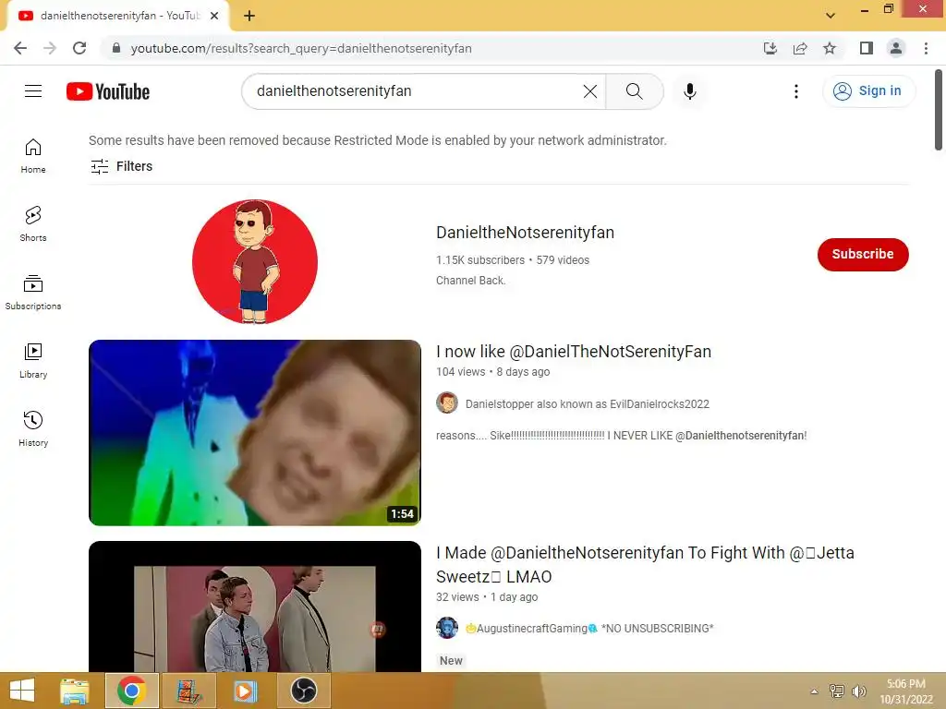
Task: Play the Jetta Sweetz fight video thumbnail
Action: click(255, 607)
